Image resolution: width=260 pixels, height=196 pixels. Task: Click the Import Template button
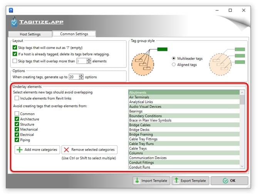click(x=151, y=181)
